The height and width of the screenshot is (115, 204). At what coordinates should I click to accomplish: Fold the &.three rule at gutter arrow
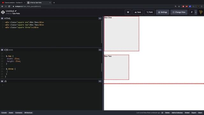[x=4, y=69]
